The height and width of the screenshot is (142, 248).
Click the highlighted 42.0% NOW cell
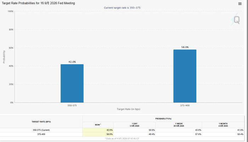pos(98,130)
